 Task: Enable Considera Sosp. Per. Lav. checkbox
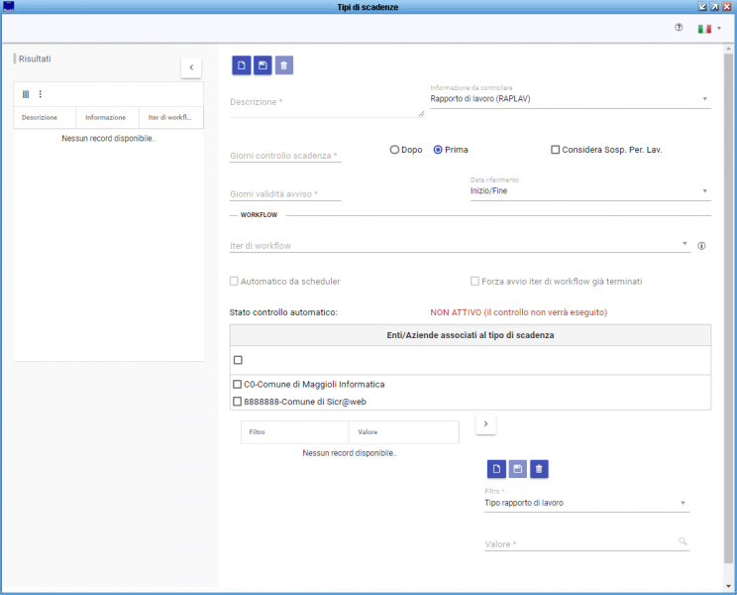(556, 150)
